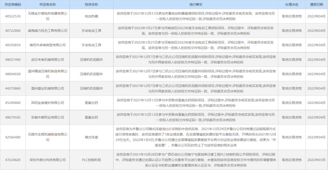
Task: Click 氢氧化钙 in 安徽中都钙业 row
Action: point(91,117)
